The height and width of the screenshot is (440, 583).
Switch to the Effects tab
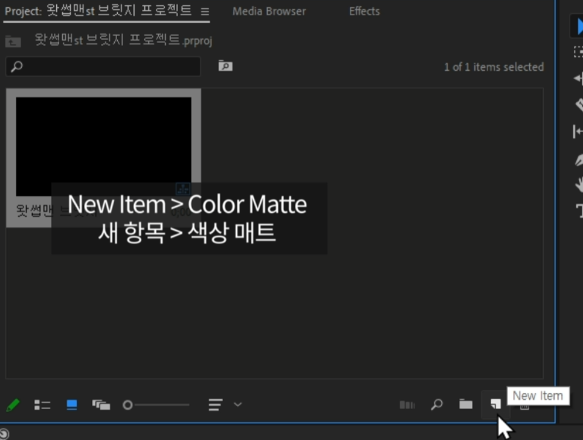click(364, 11)
